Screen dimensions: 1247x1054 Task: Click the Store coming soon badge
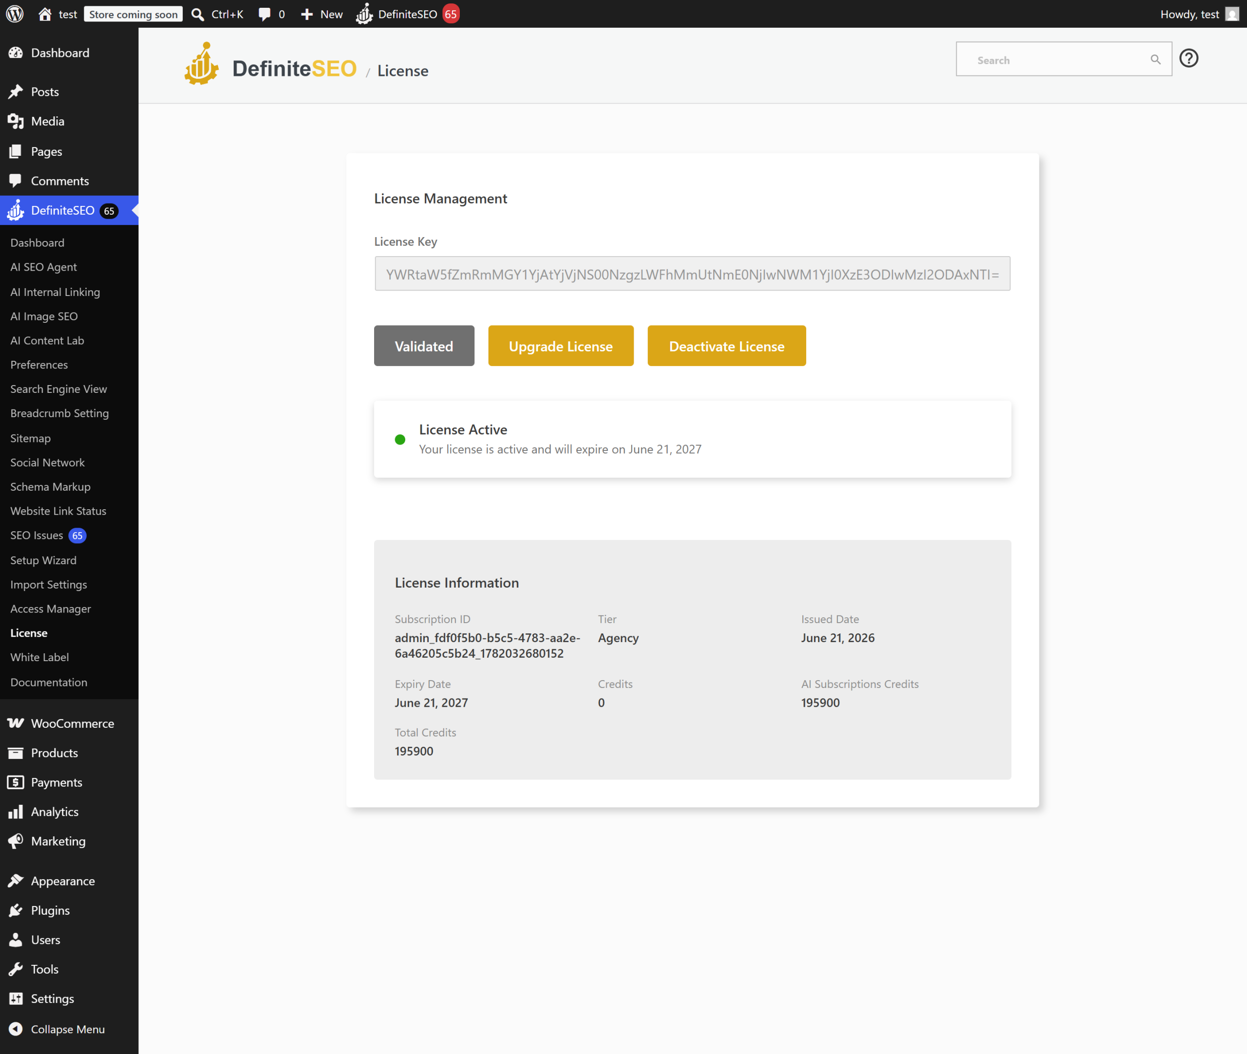pyautogui.click(x=133, y=14)
